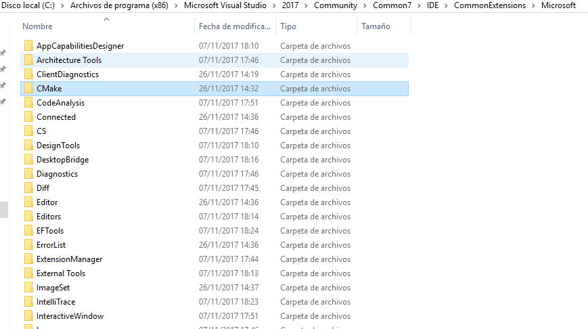Click the CMake folder icon
The image size is (588, 329).
[x=28, y=89]
